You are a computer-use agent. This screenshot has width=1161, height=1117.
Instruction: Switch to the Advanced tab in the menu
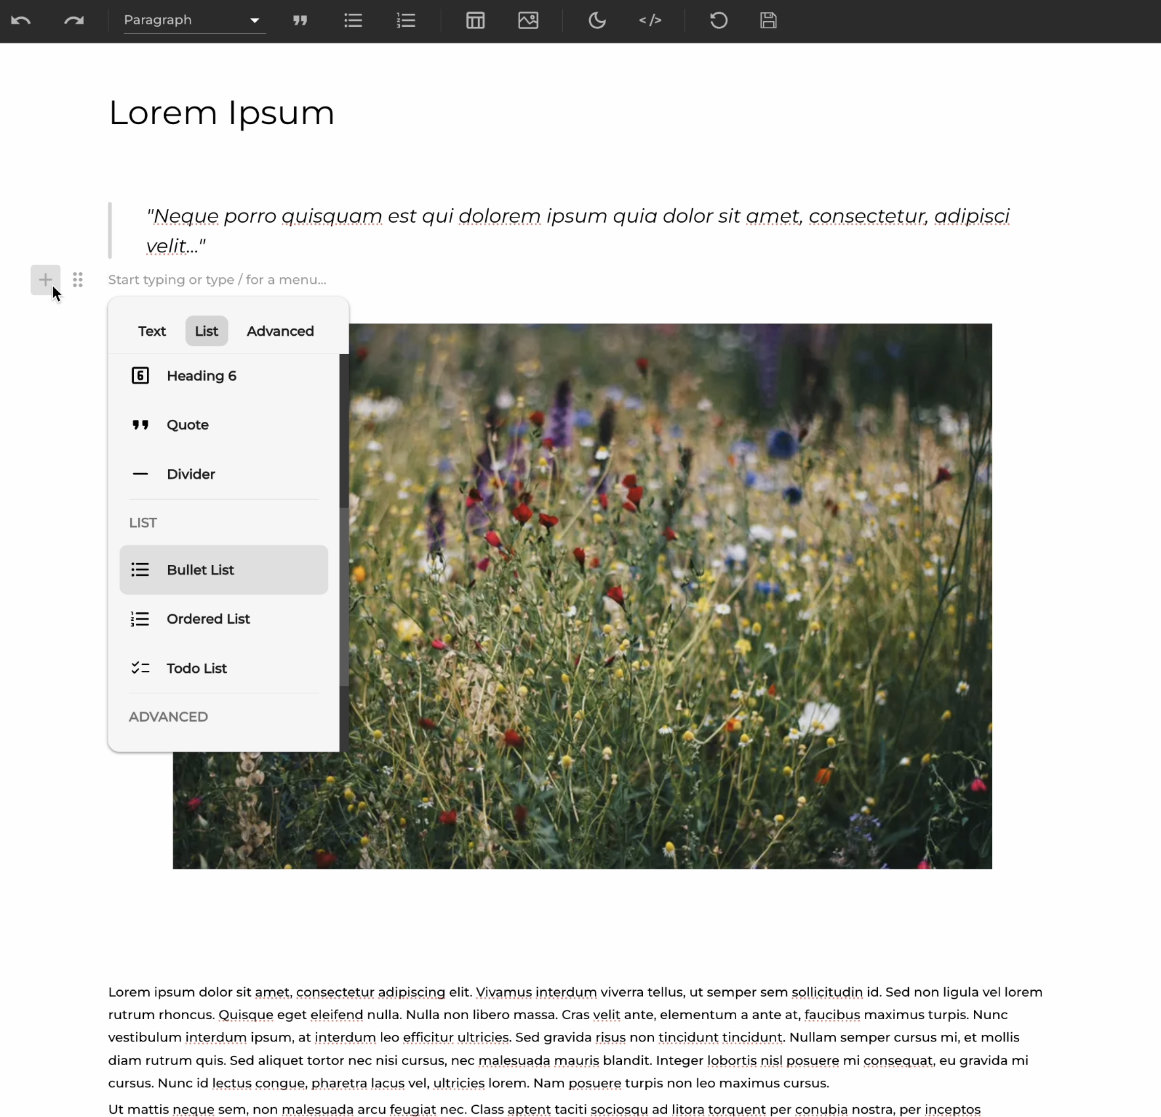(x=280, y=331)
